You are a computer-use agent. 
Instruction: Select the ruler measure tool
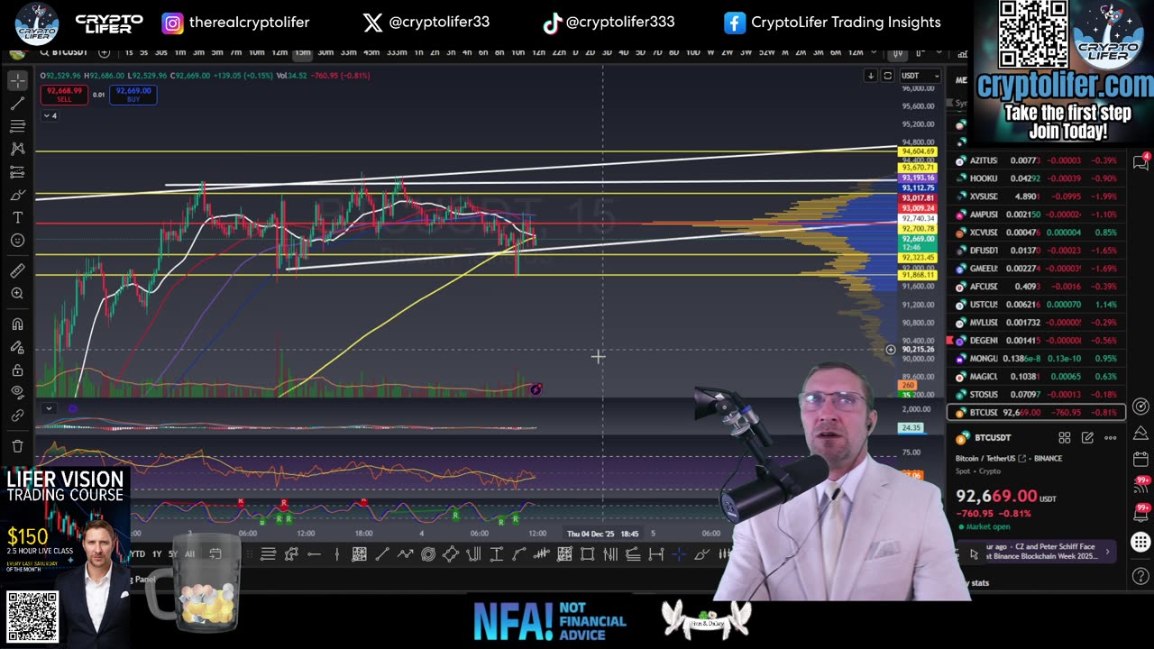coord(17,270)
